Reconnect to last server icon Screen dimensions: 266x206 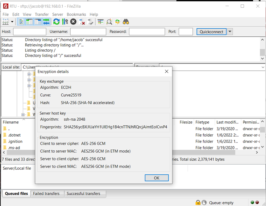[90, 22]
